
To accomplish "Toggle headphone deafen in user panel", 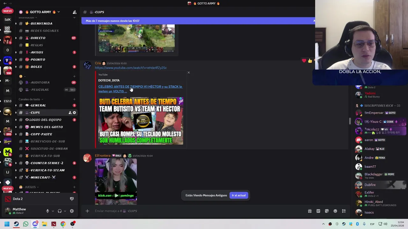I will (60, 211).
